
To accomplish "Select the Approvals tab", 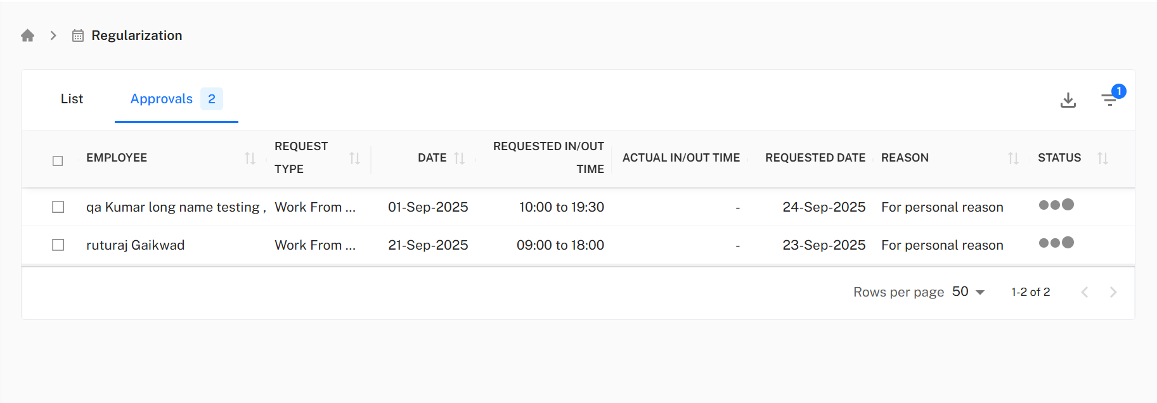I will pyautogui.click(x=162, y=99).
